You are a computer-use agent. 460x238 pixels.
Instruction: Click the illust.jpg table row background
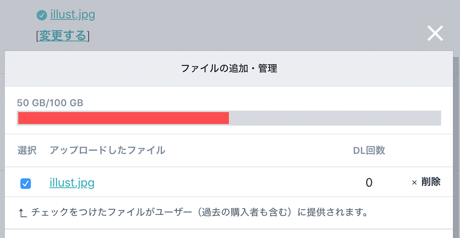pos(229,182)
